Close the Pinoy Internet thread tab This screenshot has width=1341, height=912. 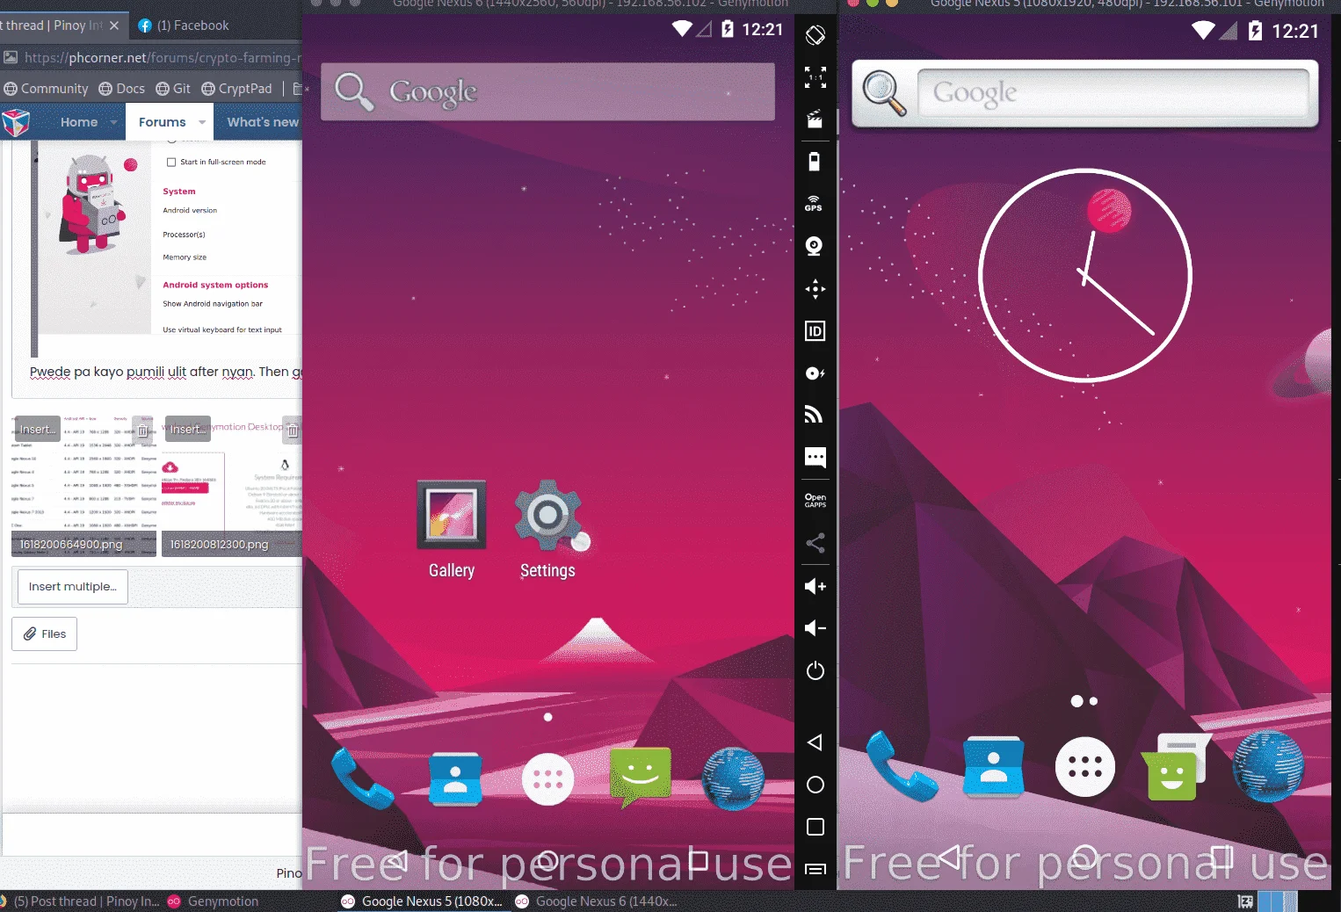(114, 25)
